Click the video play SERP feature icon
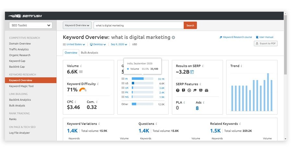292x155 pixels. coord(189,90)
